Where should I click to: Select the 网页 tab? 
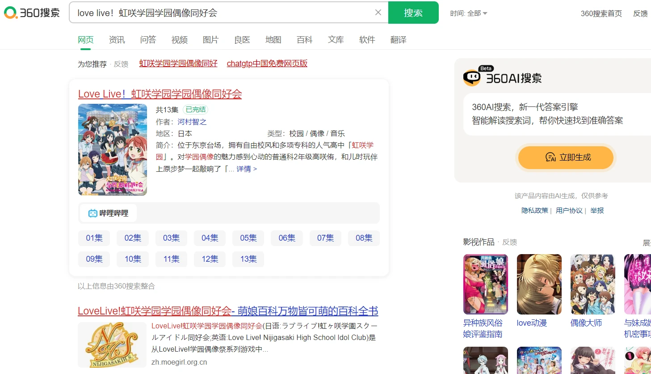coord(85,40)
